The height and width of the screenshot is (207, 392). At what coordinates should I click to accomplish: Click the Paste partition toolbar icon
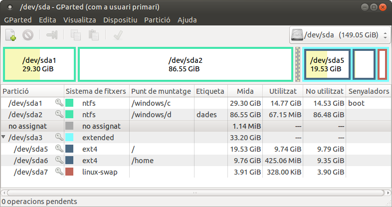(93, 35)
